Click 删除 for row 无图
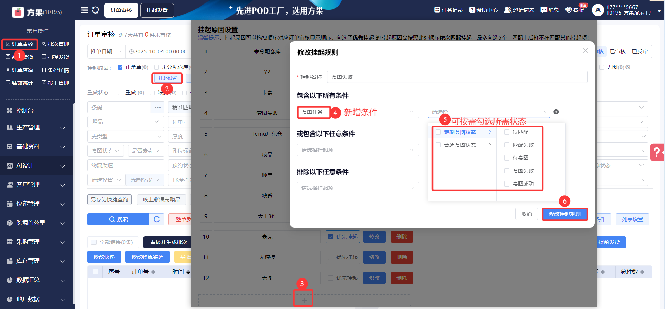 402,278
